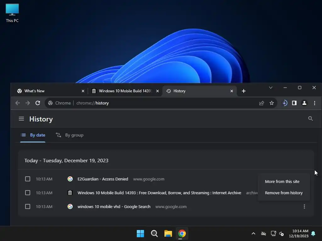This screenshot has height=241, width=322.
Task: Select the History tab in Chrome
Action: [199, 91]
